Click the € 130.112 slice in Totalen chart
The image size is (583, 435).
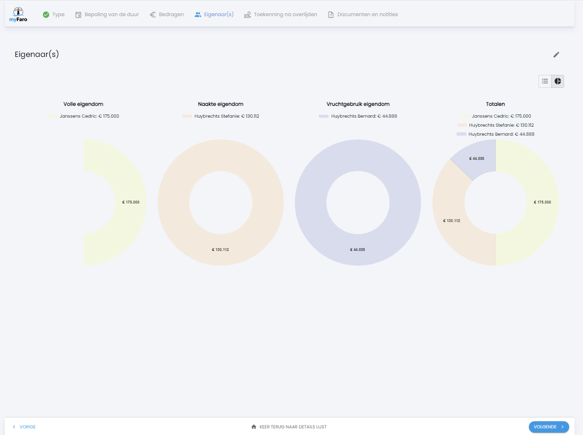pos(451,221)
